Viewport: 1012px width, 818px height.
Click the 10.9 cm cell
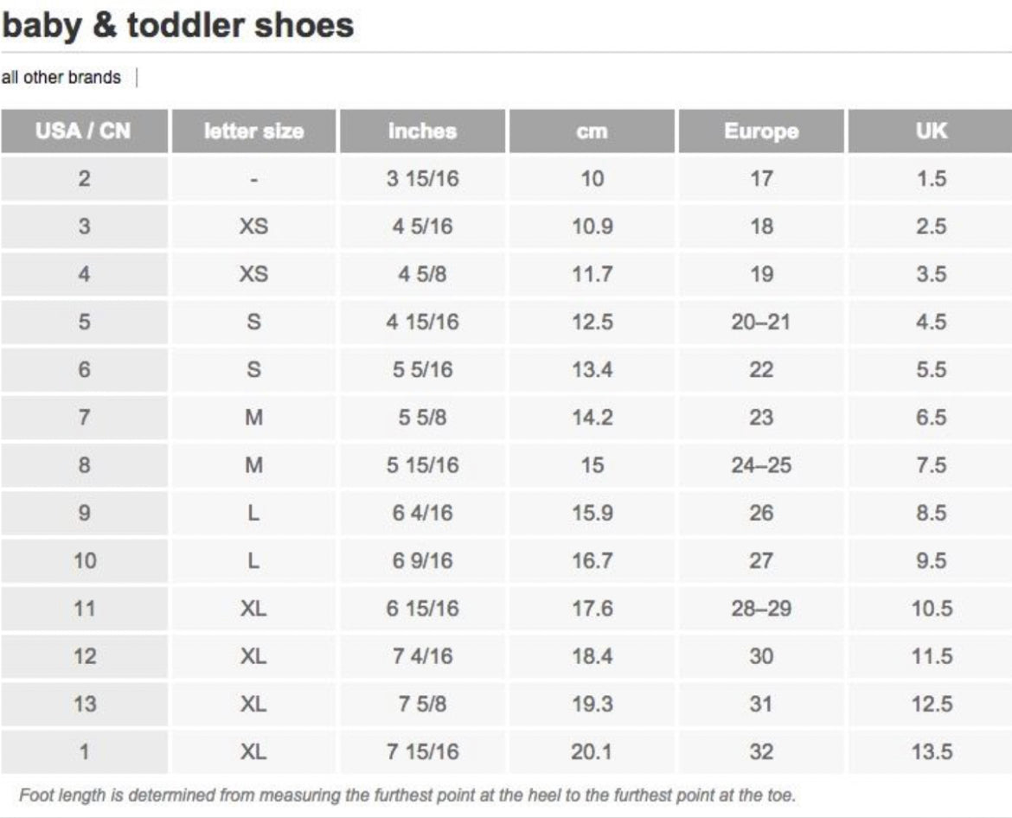592,227
